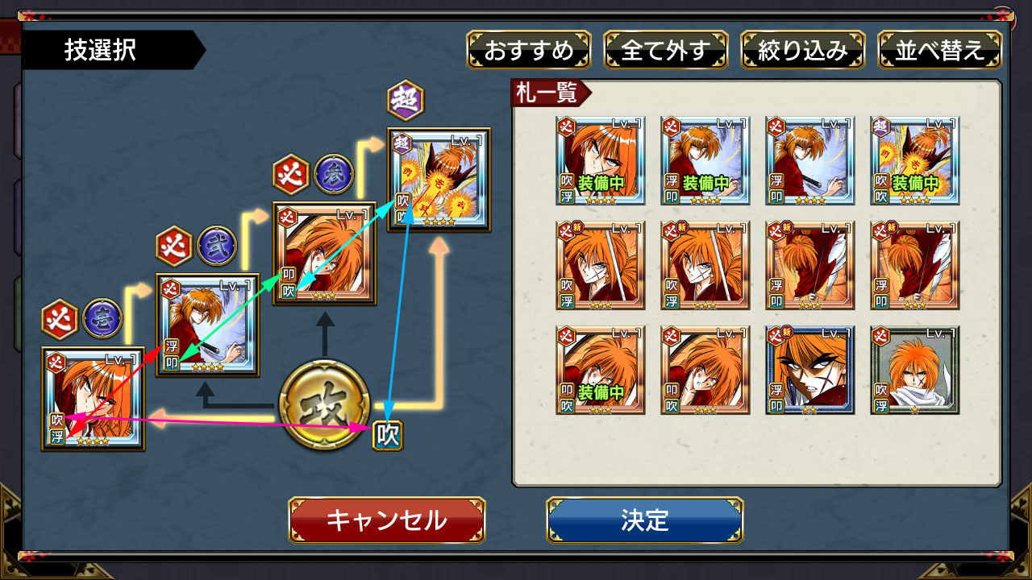Click the golden 攻 attack medallion
The image size is (1032, 580).
pos(324,405)
